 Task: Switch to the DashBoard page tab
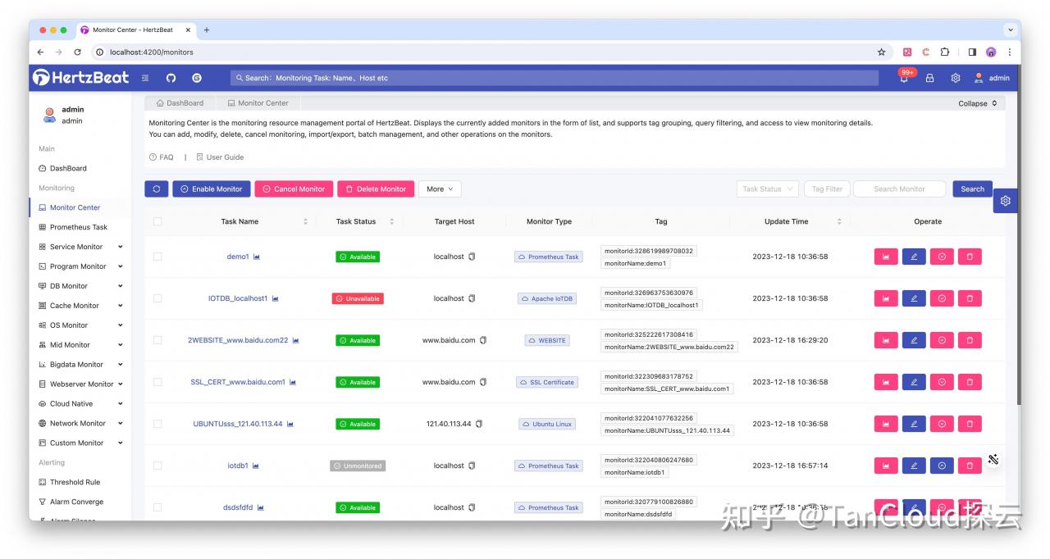tap(180, 103)
